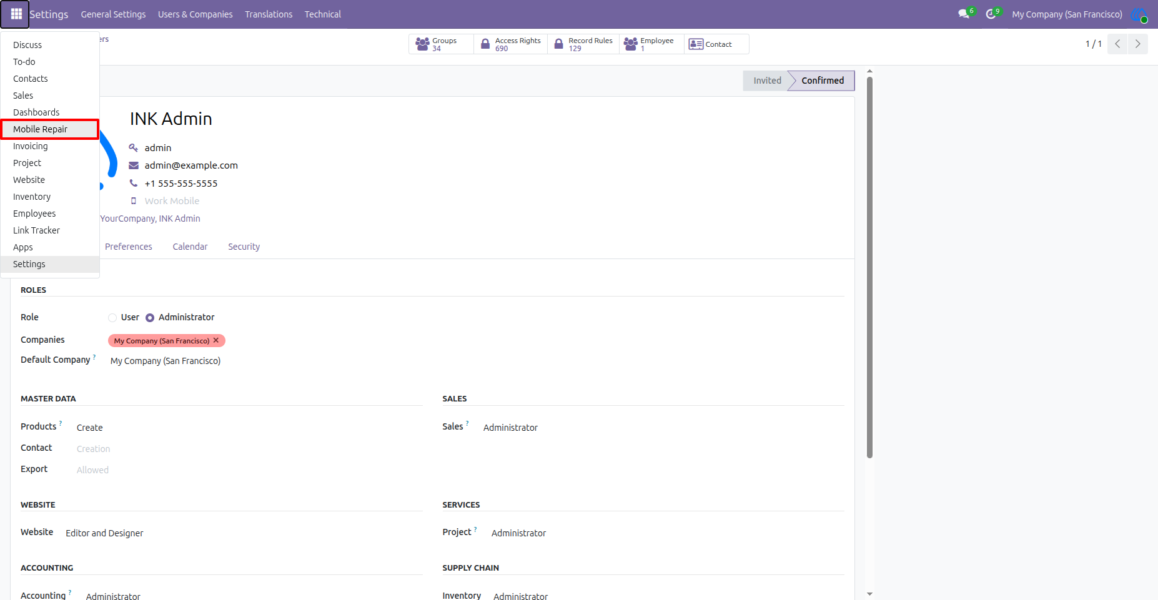The height and width of the screenshot is (600, 1158).
Task: Open Link Tracker from apps menu
Action: pyautogui.click(x=50, y=230)
